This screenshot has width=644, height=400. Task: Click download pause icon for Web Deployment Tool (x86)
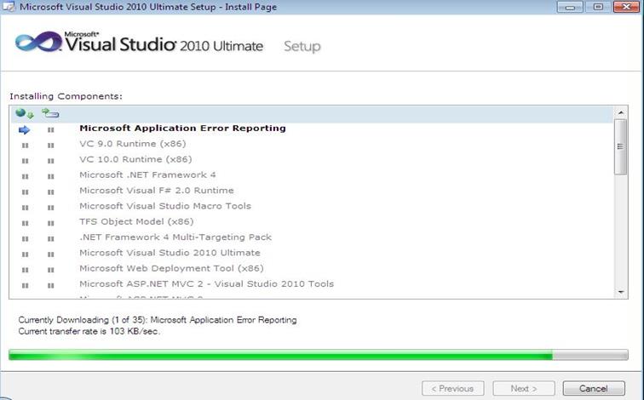click(x=25, y=270)
